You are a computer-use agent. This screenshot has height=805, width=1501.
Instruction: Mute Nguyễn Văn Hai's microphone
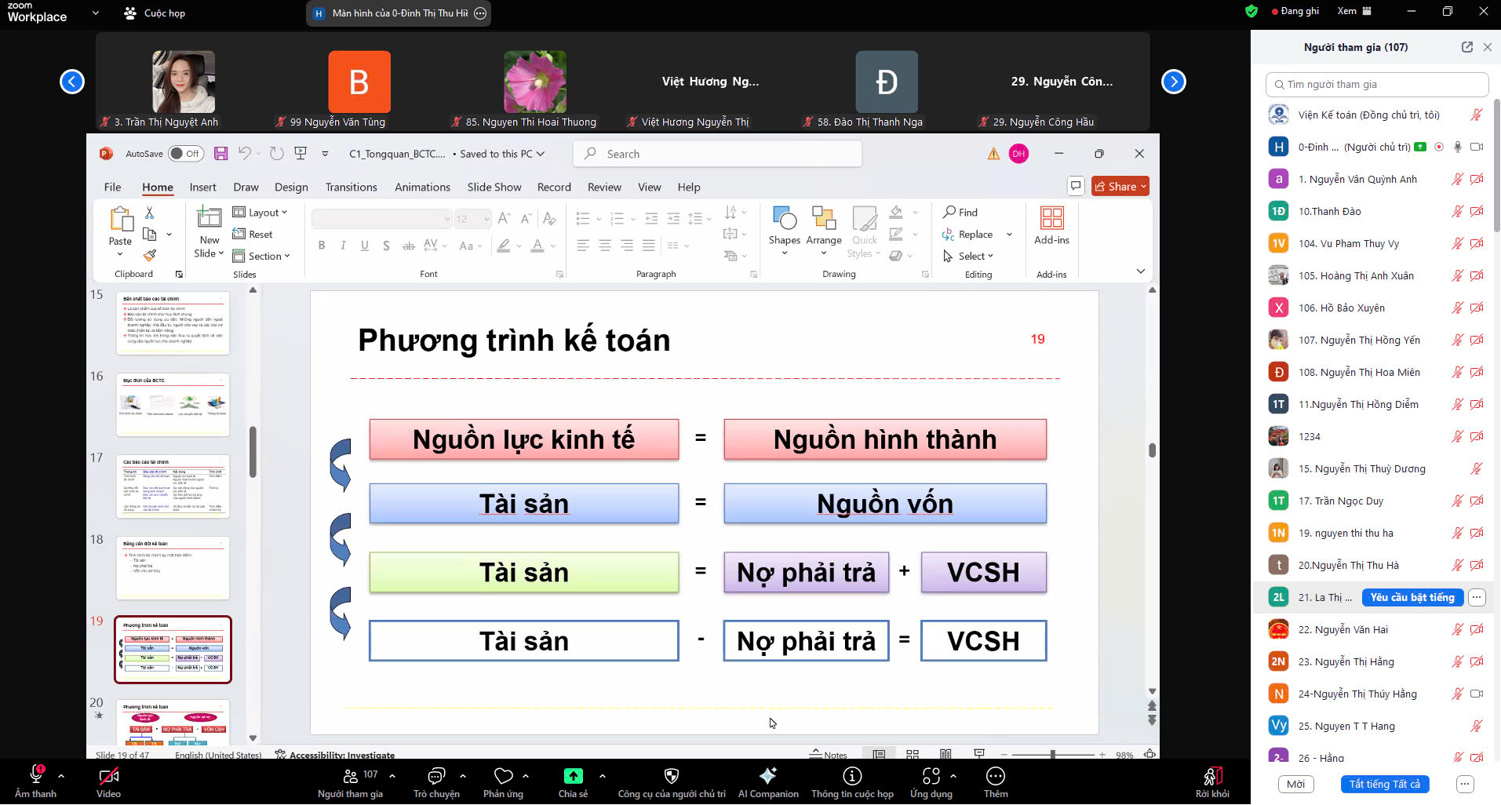tap(1457, 629)
